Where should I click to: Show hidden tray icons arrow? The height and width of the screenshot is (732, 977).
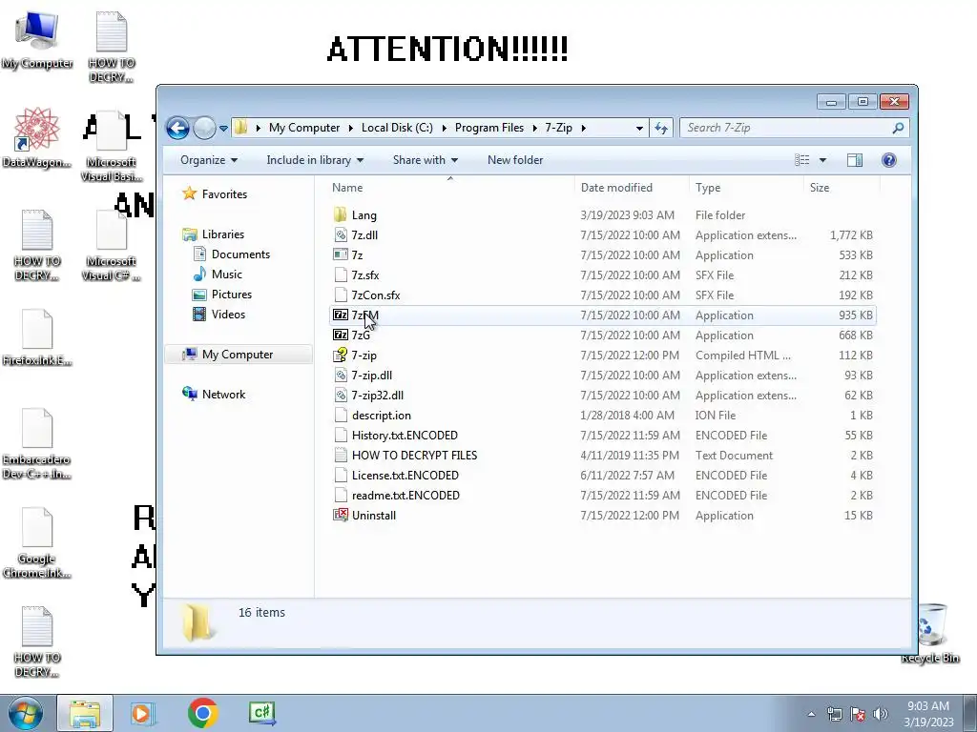pos(811,714)
